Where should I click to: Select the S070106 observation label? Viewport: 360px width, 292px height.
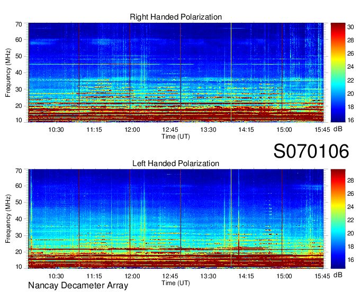[x=311, y=151]
